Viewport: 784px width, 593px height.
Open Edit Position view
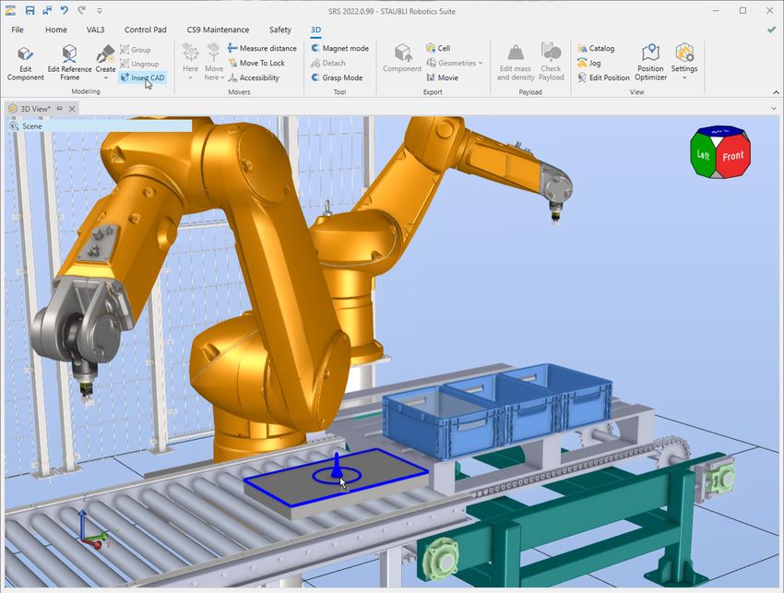603,77
